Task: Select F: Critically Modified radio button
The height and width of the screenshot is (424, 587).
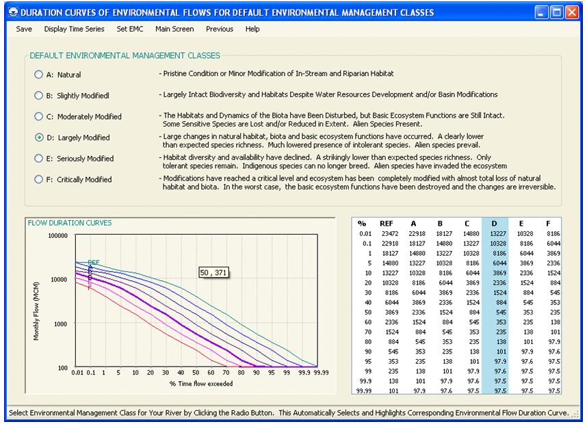Action: (x=39, y=180)
